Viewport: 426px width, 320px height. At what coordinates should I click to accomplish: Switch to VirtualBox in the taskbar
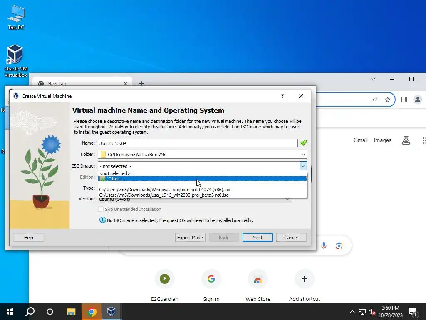pos(111,312)
